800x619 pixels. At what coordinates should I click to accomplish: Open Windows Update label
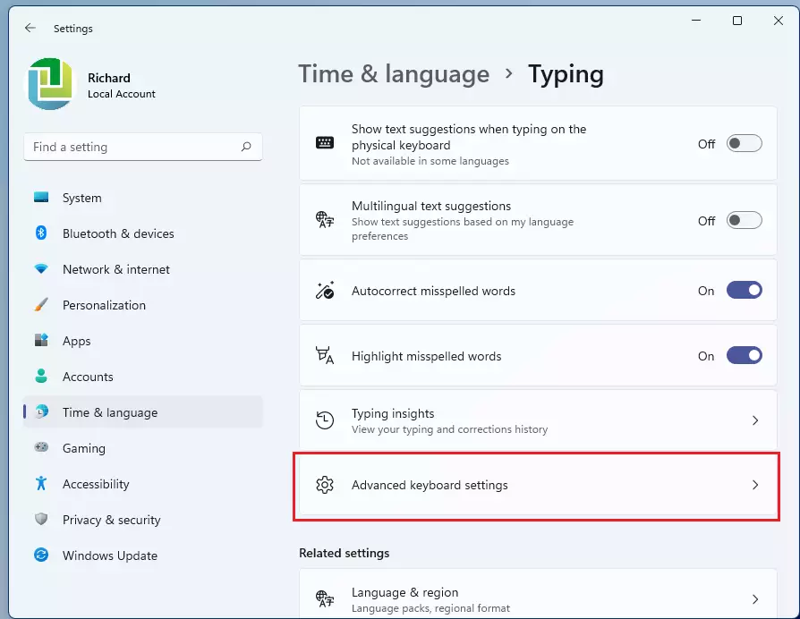click(110, 555)
